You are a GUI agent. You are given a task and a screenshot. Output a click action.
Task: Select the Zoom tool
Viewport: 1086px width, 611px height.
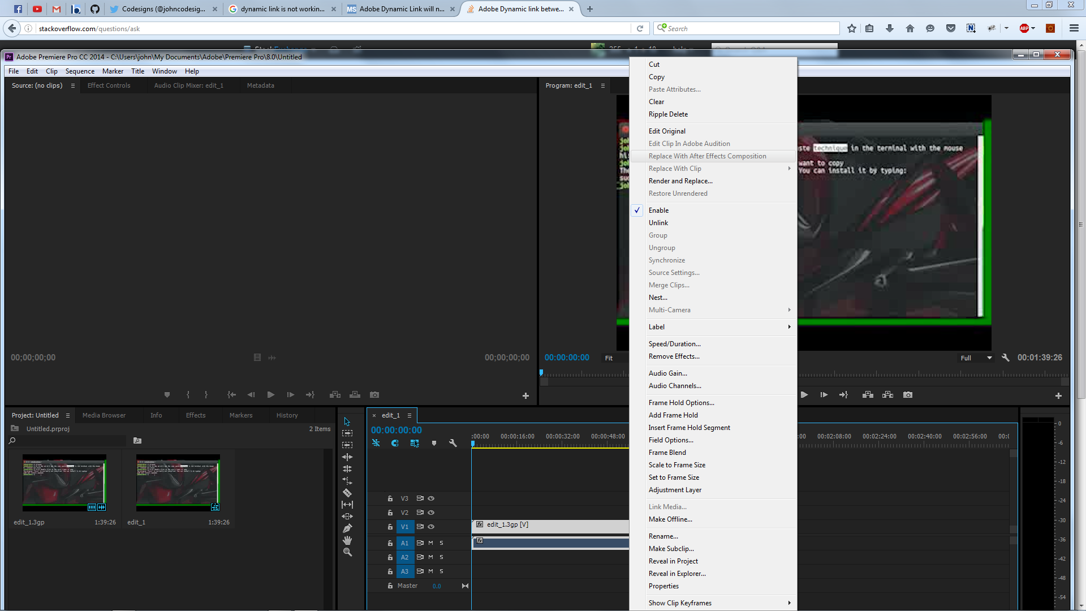(347, 552)
